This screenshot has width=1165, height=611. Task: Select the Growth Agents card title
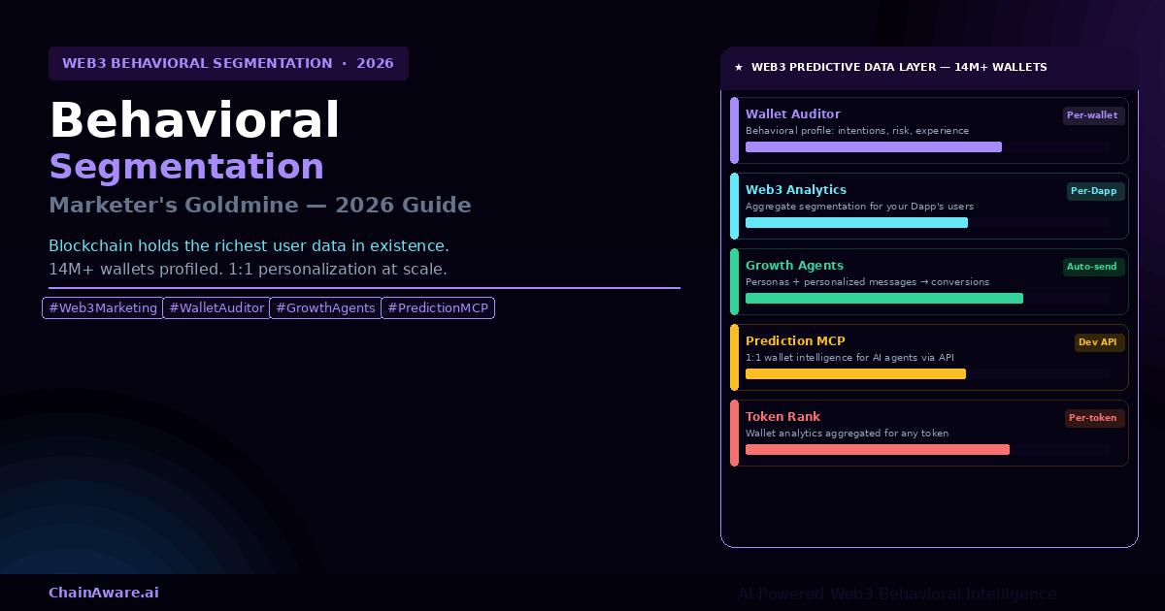pos(794,266)
